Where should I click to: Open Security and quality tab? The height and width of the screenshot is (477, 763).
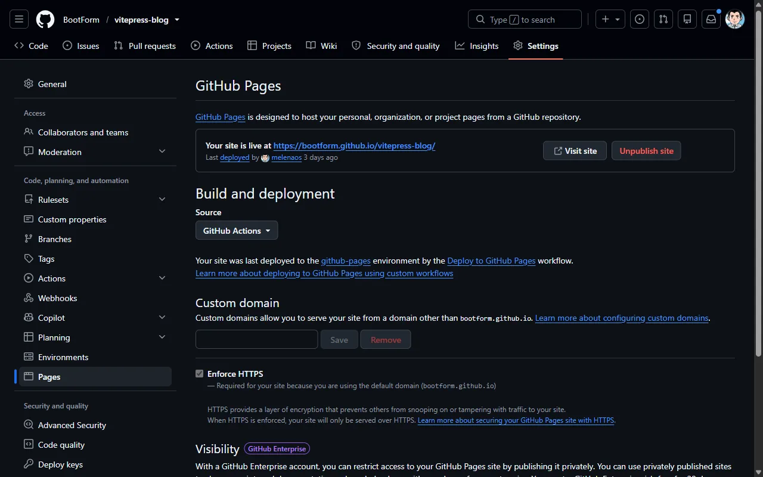point(396,46)
